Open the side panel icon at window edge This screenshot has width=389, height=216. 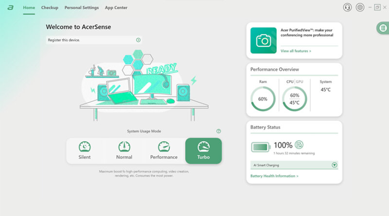tap(383, 28)
